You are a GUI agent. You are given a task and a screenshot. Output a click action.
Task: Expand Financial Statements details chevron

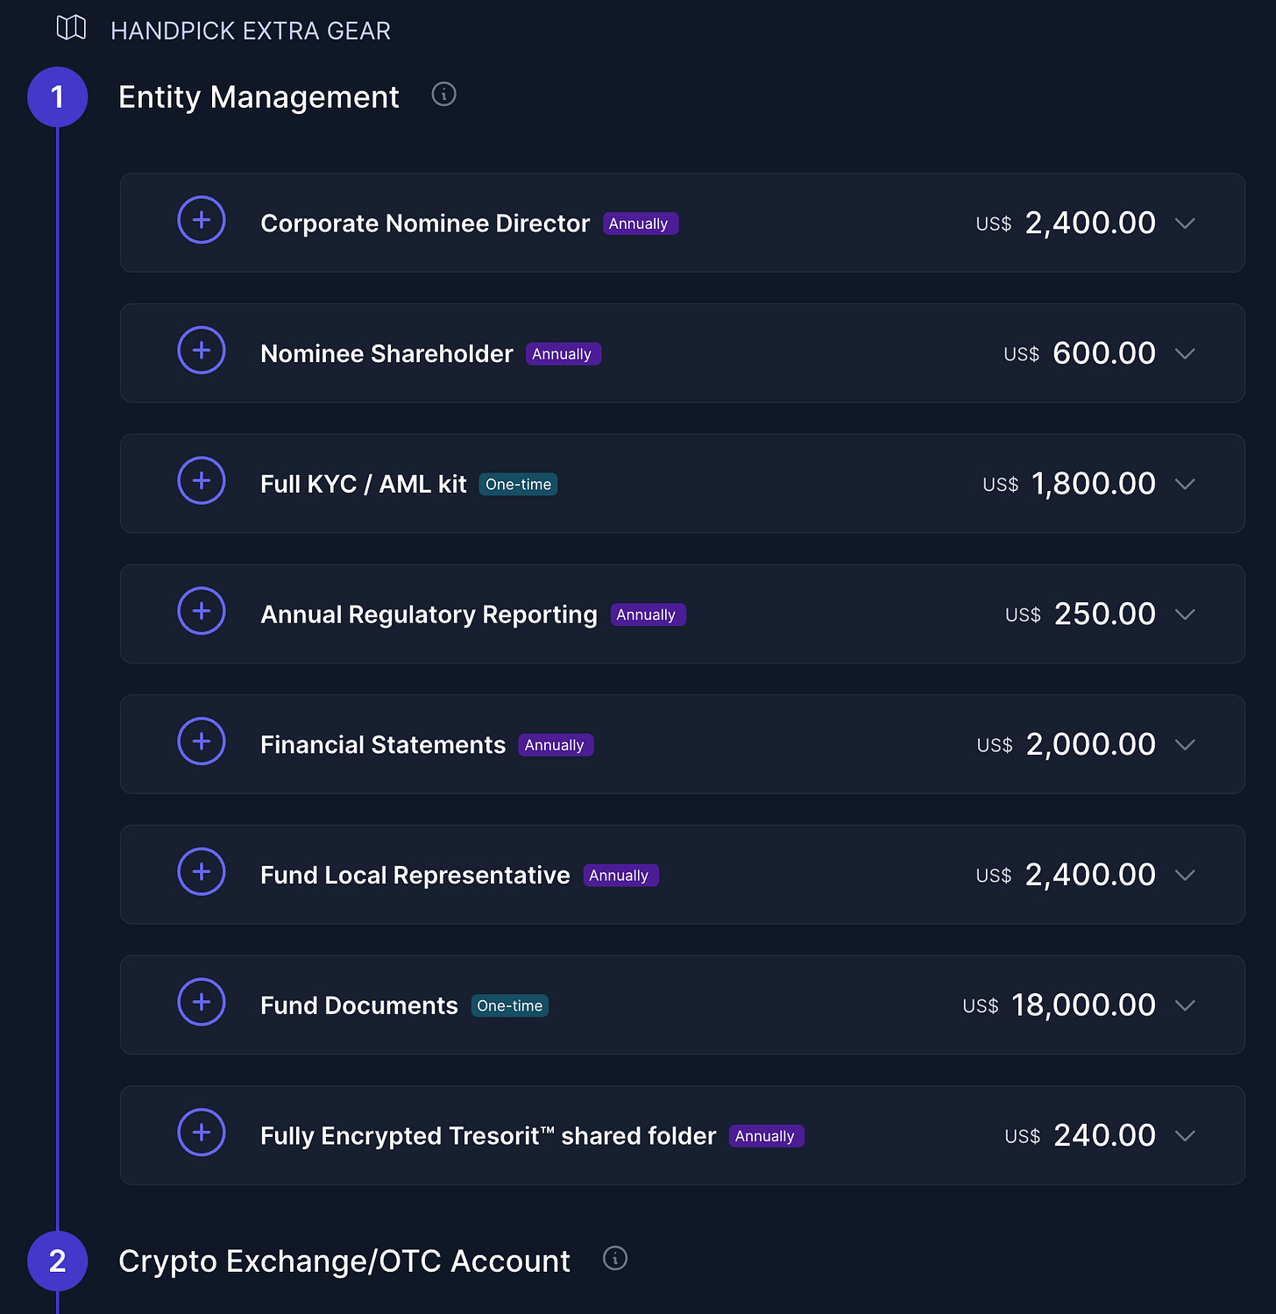[1185, 745]
